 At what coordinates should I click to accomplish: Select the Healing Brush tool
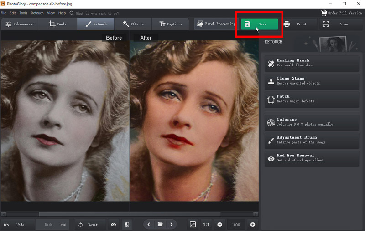tap(312, 63)
